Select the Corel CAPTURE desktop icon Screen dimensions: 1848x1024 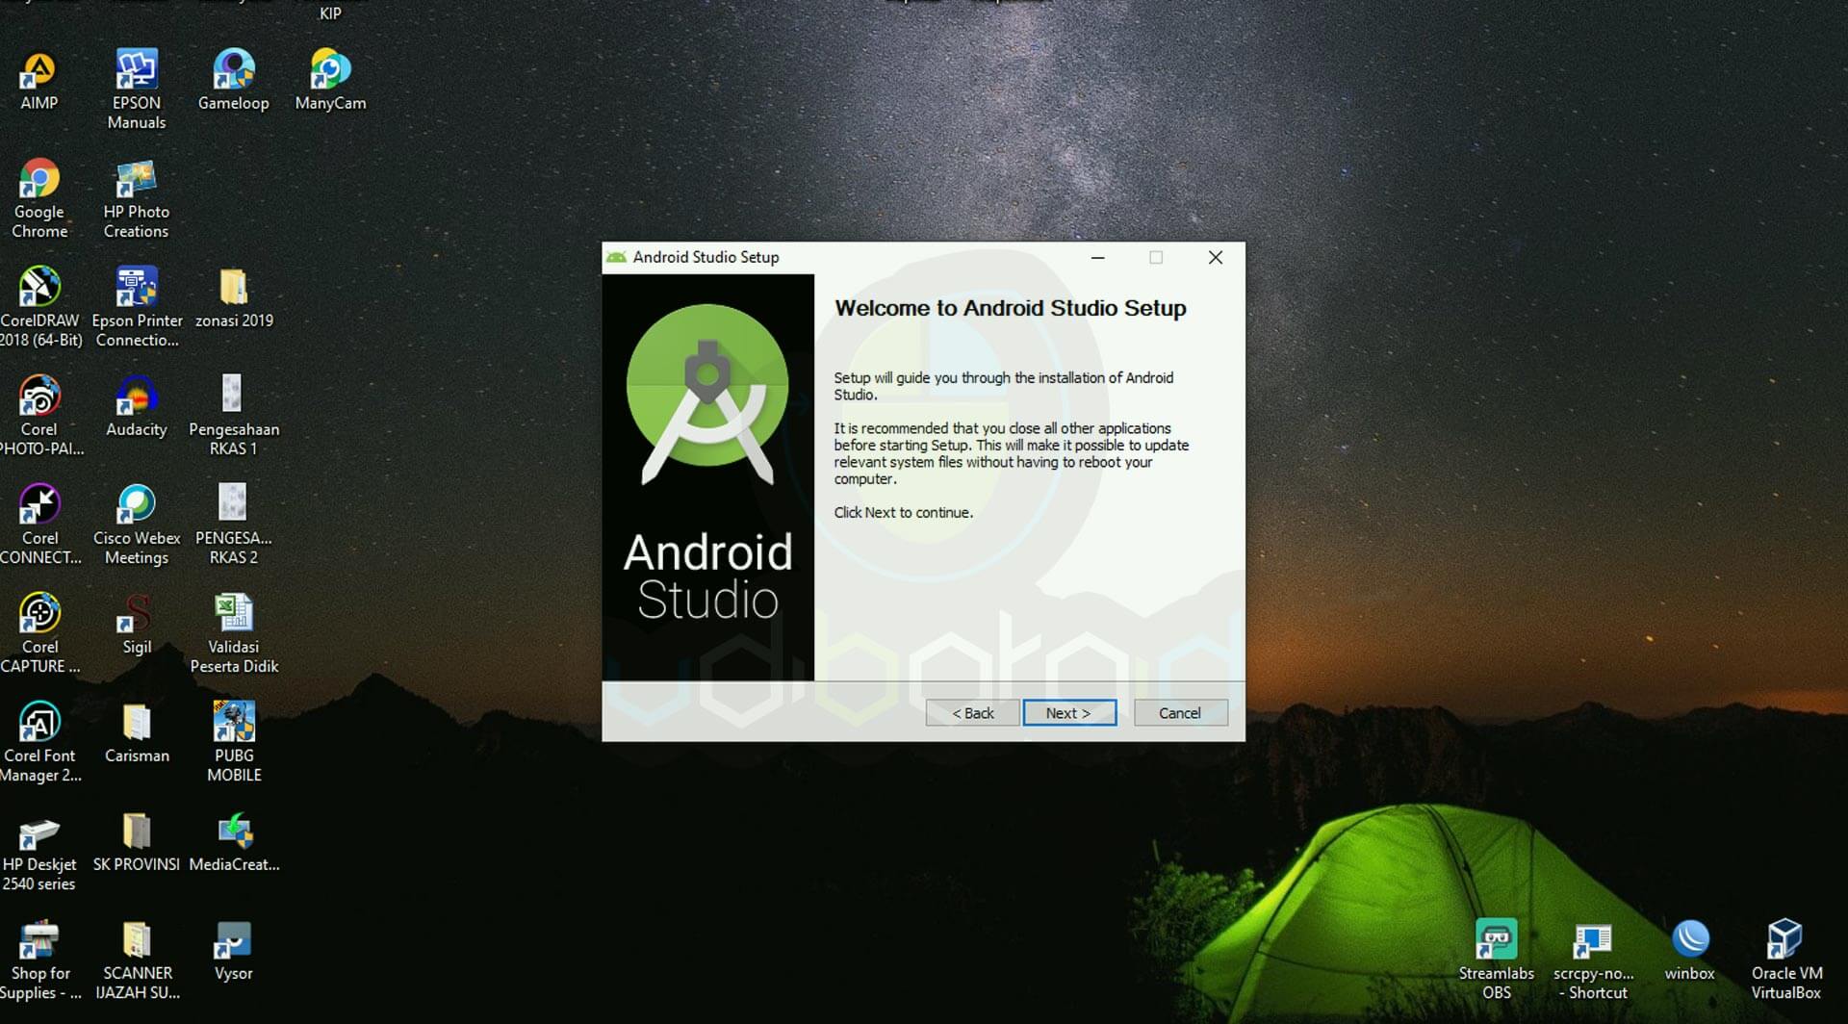(39, 633)
